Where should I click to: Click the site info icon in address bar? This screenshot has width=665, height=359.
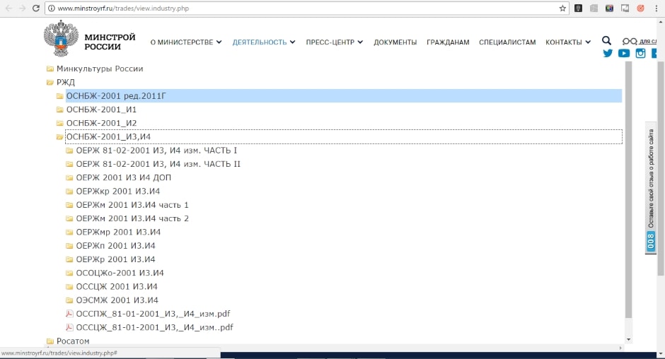click(52, 8)
